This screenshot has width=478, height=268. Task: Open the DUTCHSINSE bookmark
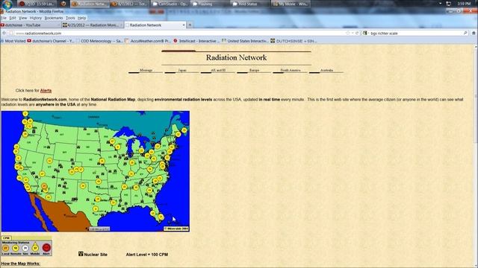294,41
